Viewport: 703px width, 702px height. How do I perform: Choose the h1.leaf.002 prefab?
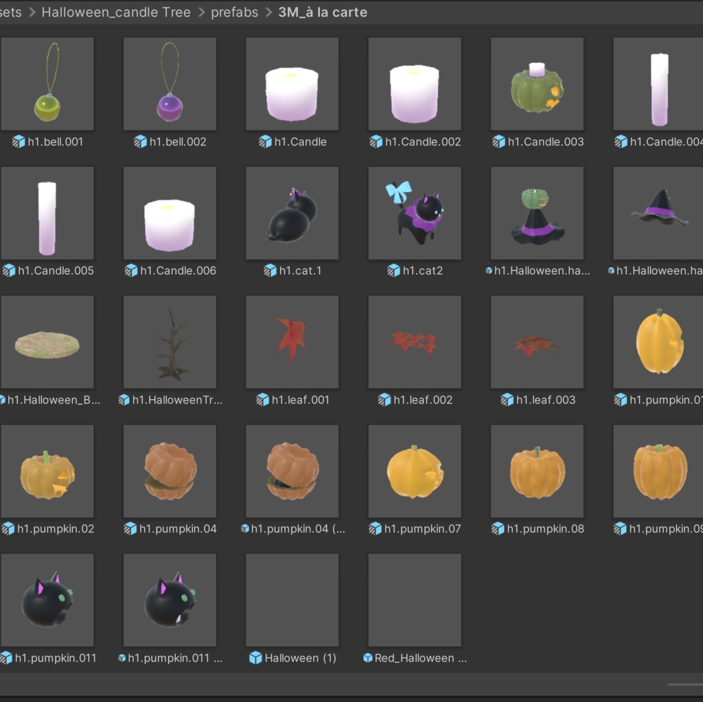(414, 342)
